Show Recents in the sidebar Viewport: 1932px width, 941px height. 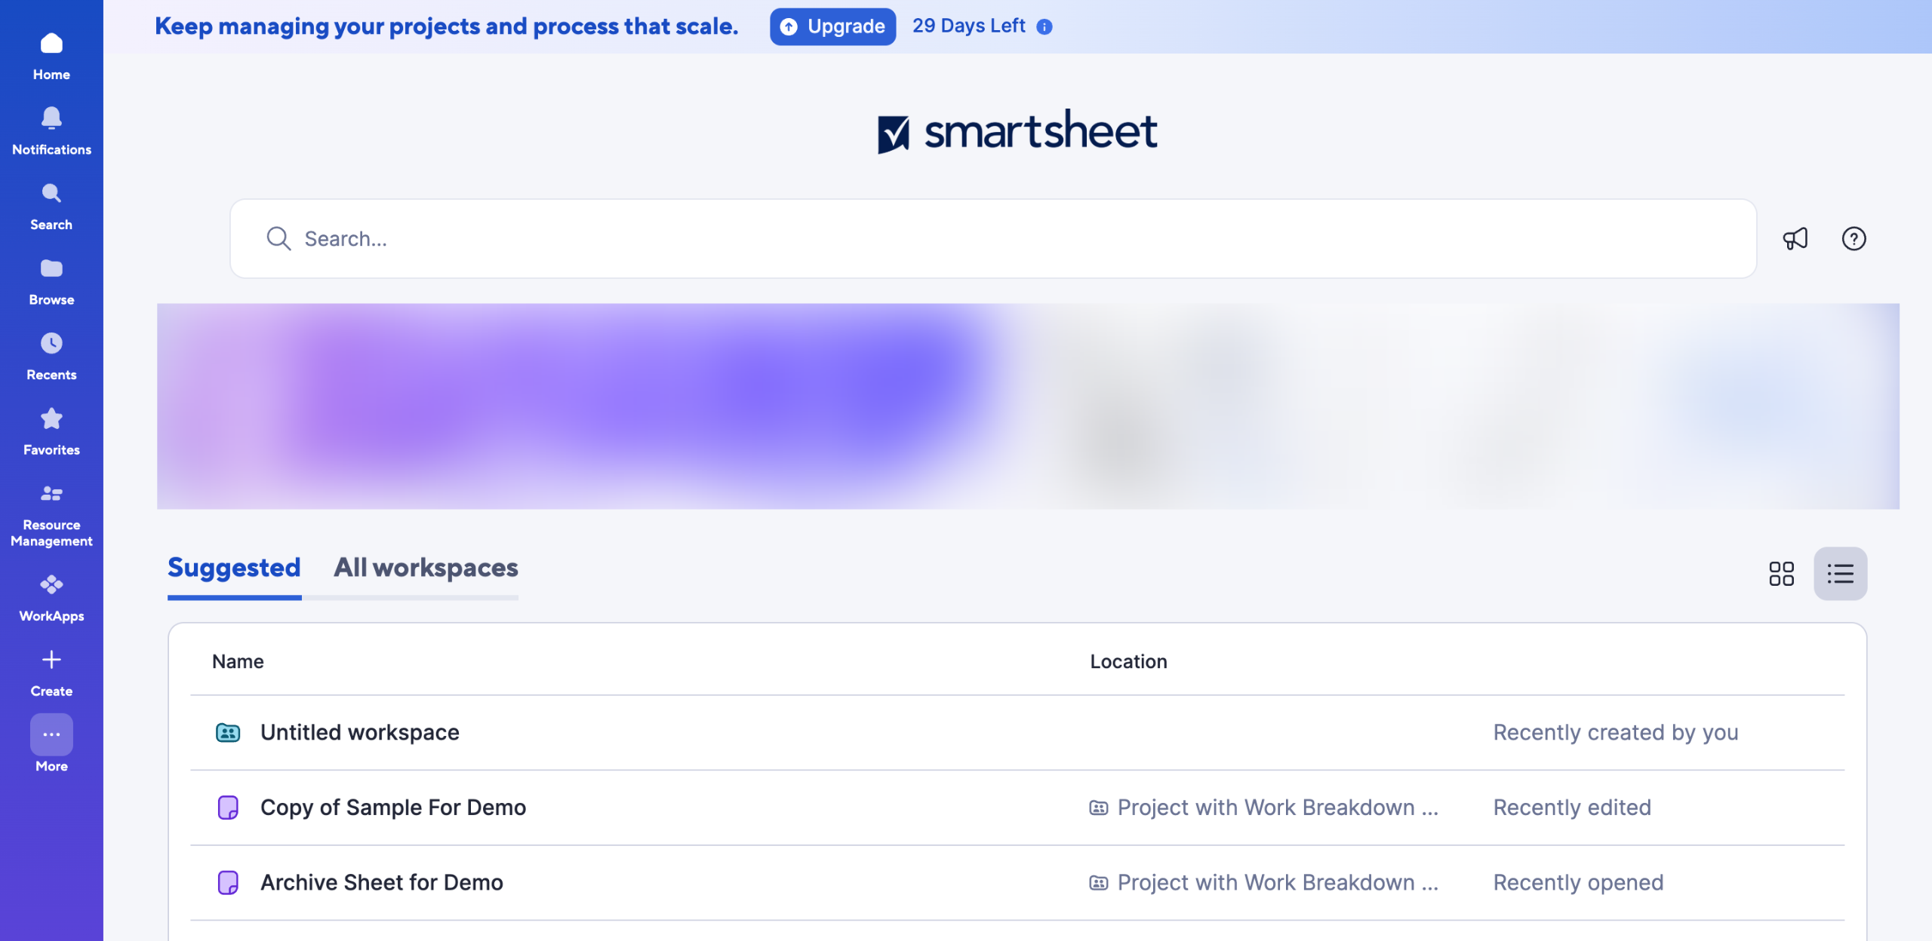point(51,356)
